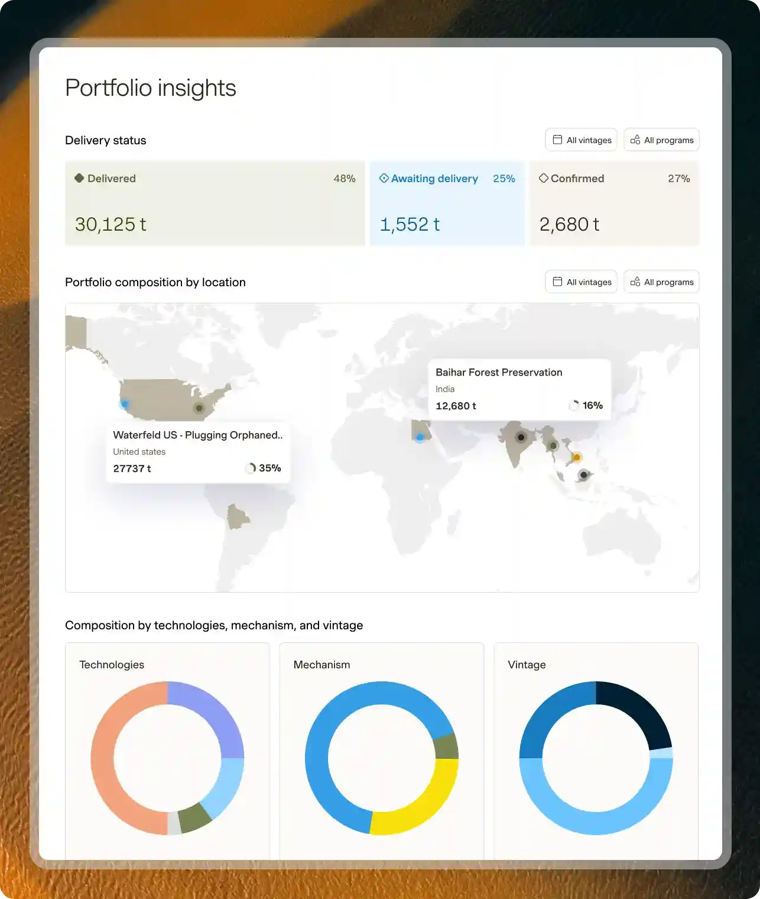Image resolution: width=760 pixels, height=899 pixels.
Task: Click the grey sliver of the Technologies donut
Action: coord(174,823)
